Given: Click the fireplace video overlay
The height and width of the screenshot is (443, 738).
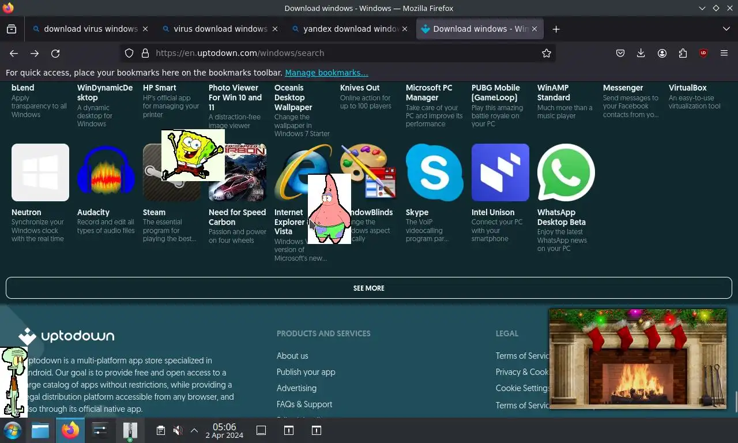Looking at the screenshot, I should [x=638, y=359].
